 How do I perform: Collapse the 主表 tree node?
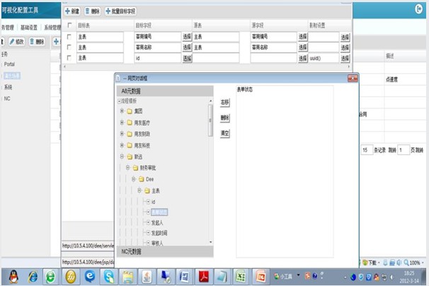pos(139,190)
